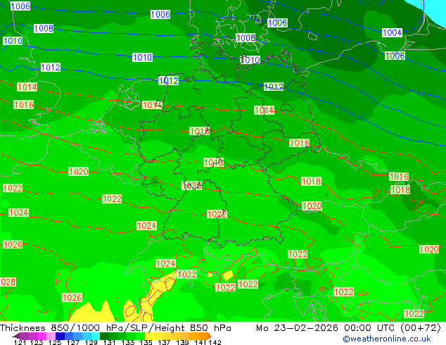Click the legend value 125

pyautogui.click(x=53, y=342)
